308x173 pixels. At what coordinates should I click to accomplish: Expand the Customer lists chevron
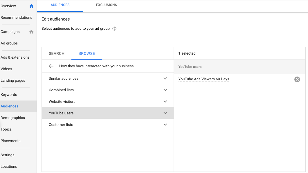click(165, 125)
